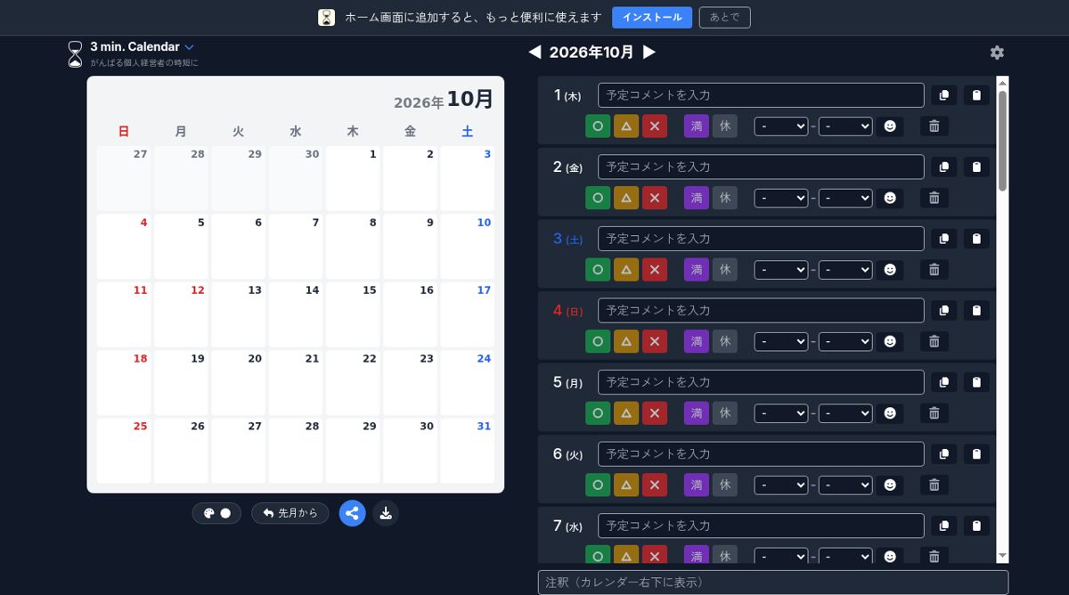This screenshot has width=1069, height=595.
Task: Click the 2026年10月 month heading
Action: click(x=592, y=53)
